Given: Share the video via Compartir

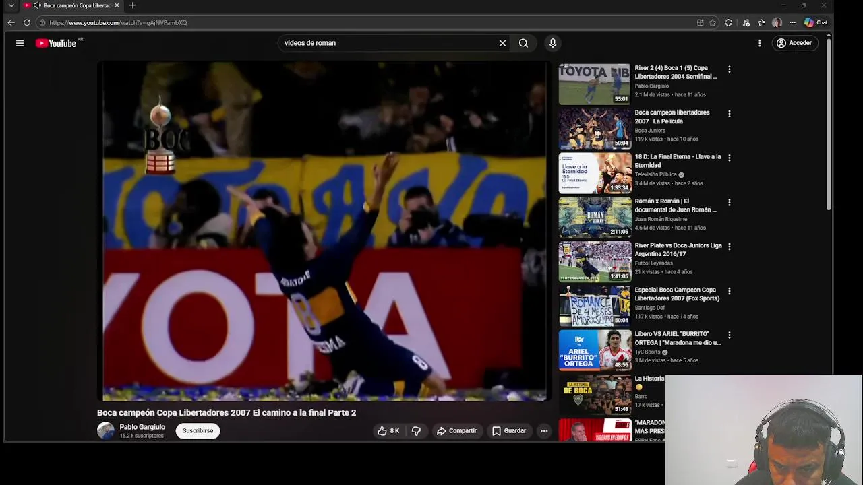Looking at the screenshot, I should 456,431.
